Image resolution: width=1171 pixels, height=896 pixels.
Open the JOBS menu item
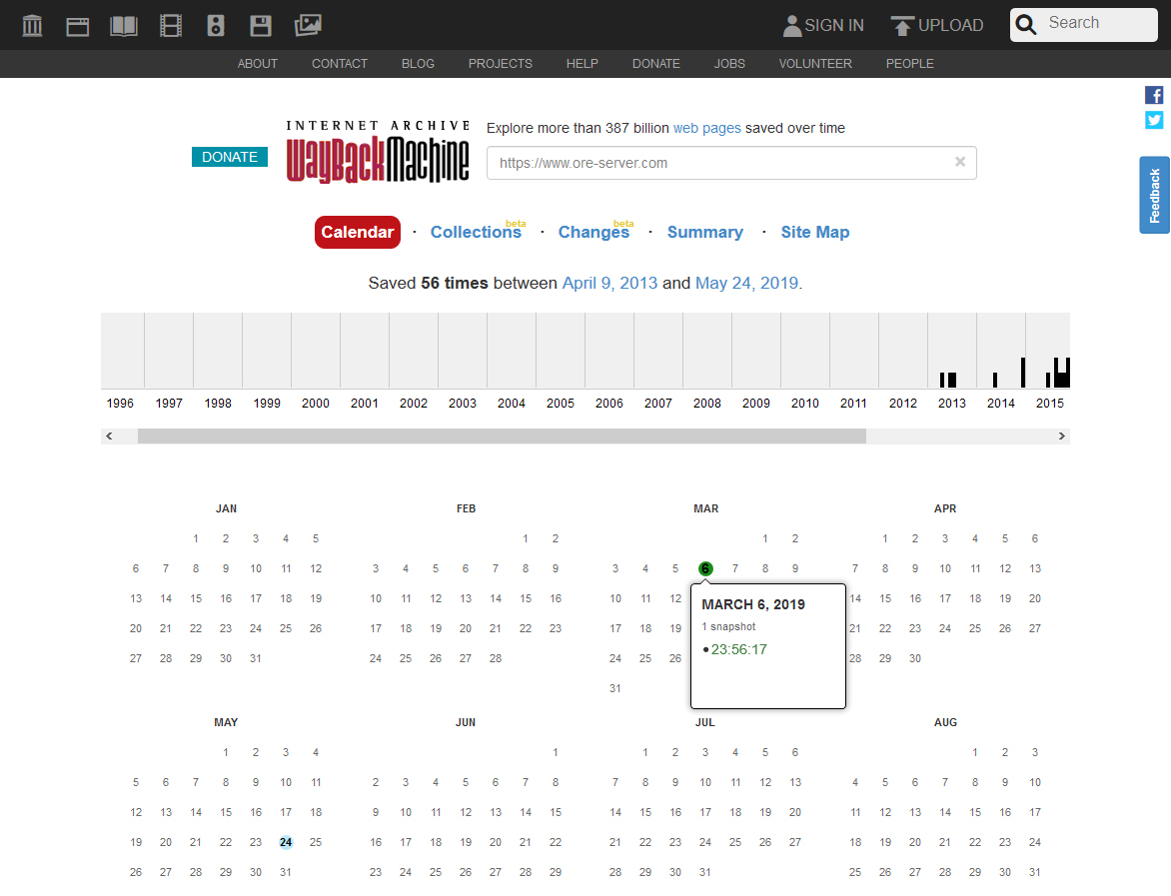click(x=729, y=64)
